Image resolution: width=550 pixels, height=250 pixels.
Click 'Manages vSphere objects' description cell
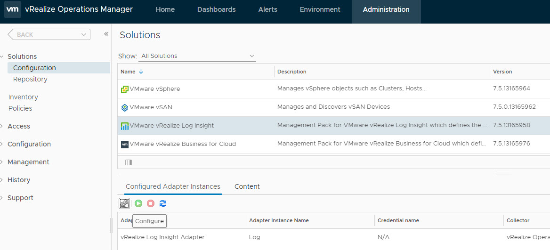(x=352, y=89)
